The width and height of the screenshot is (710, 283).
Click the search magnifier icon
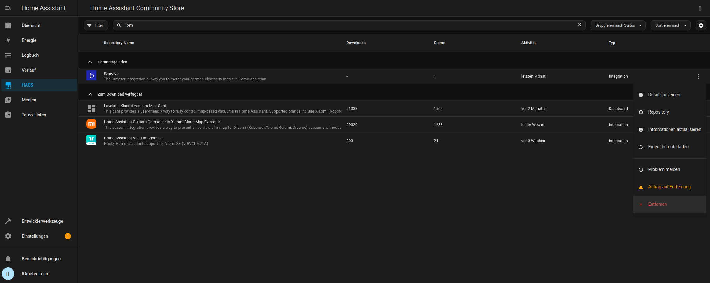click(119, 25)
